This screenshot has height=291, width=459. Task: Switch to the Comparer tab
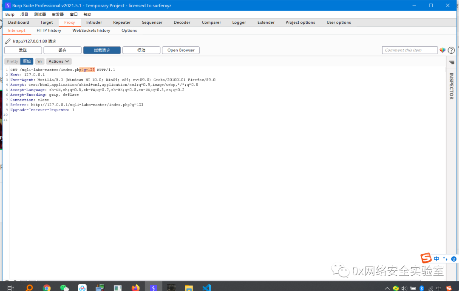(211, 22)
